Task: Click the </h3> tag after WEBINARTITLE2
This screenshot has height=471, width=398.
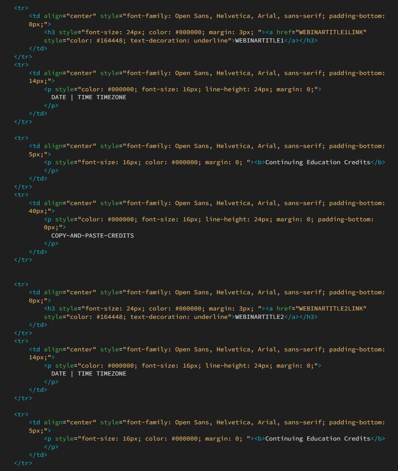Action: point(308,317)
